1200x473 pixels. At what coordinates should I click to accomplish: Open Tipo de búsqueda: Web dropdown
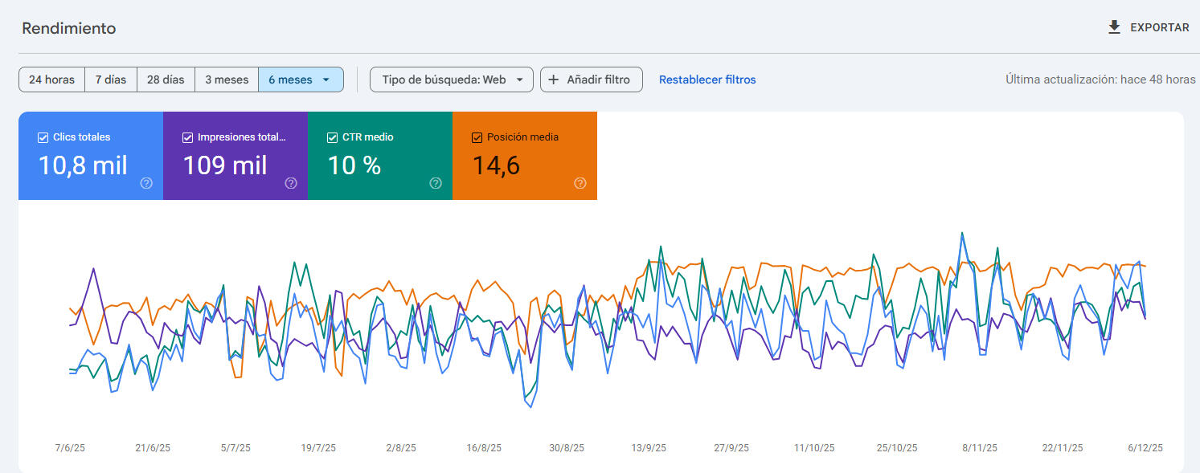[x=451, y=80]
